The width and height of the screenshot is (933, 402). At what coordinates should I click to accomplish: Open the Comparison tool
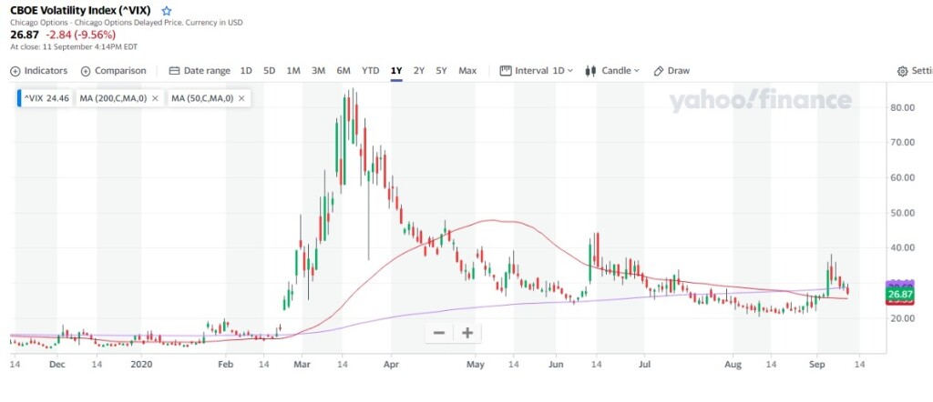(x=113, y=71)
